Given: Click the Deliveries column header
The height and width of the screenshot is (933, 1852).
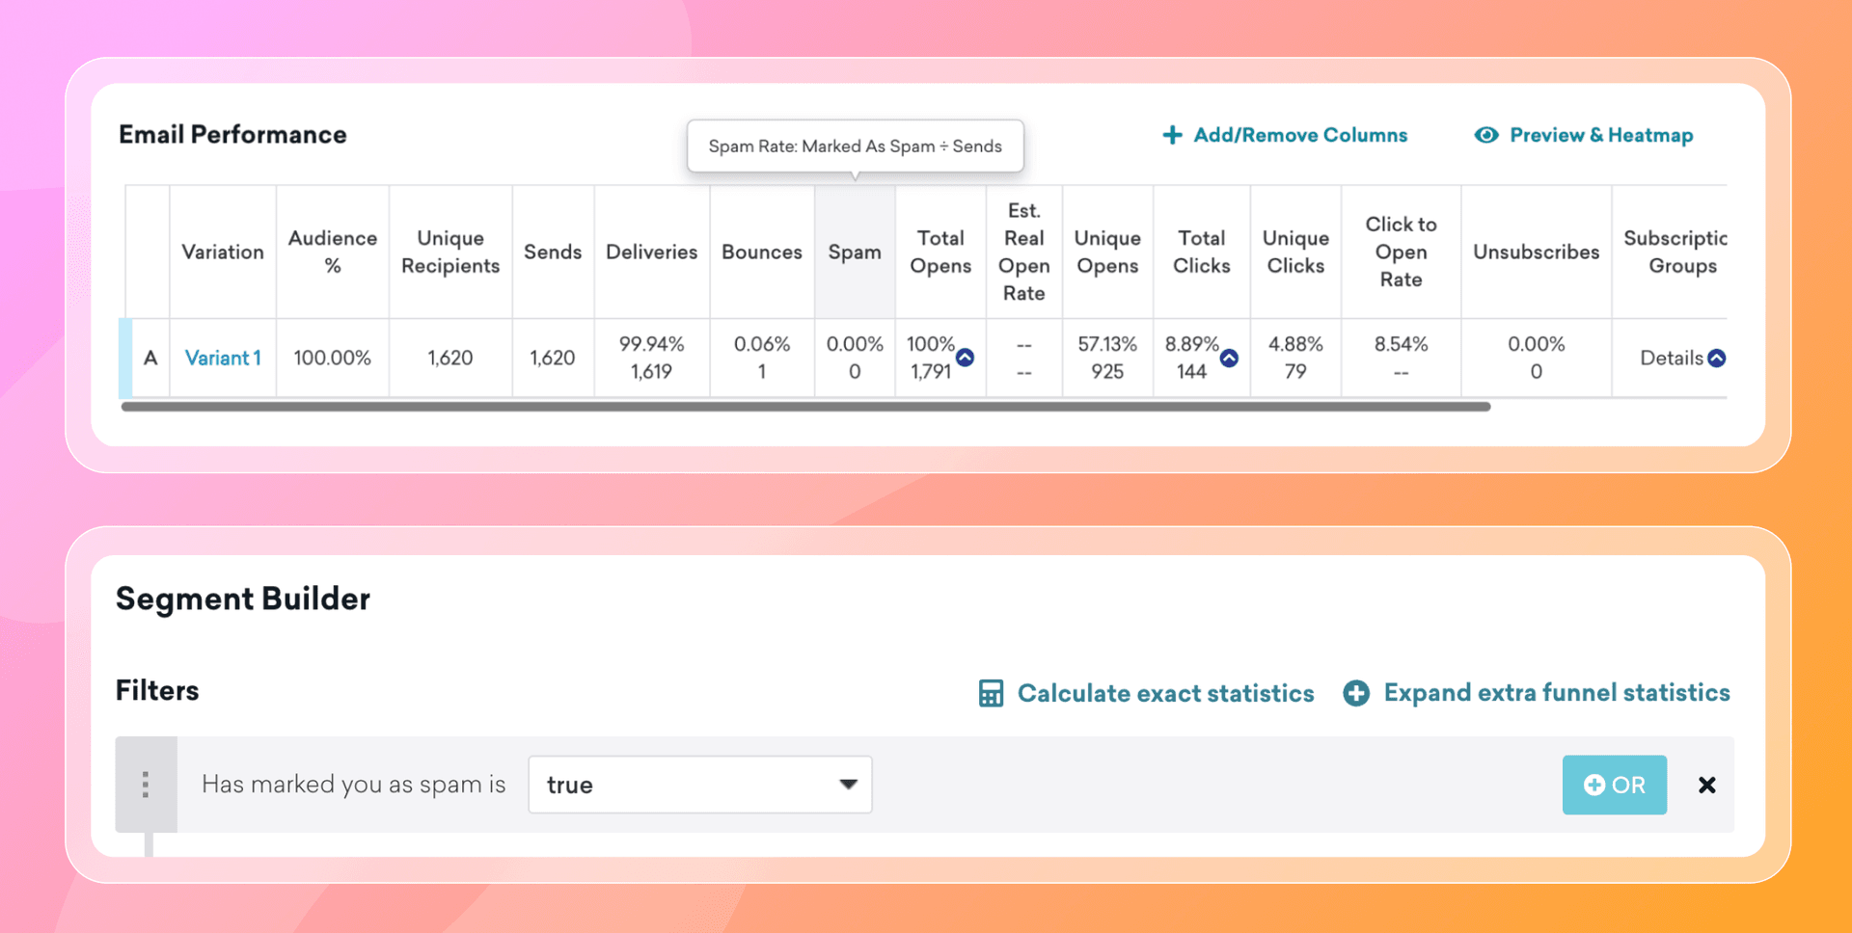Looking at the screenshot, I should [651, 252].
